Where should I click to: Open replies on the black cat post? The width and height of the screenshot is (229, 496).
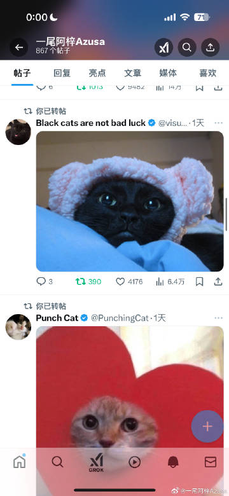coord(45,282)
